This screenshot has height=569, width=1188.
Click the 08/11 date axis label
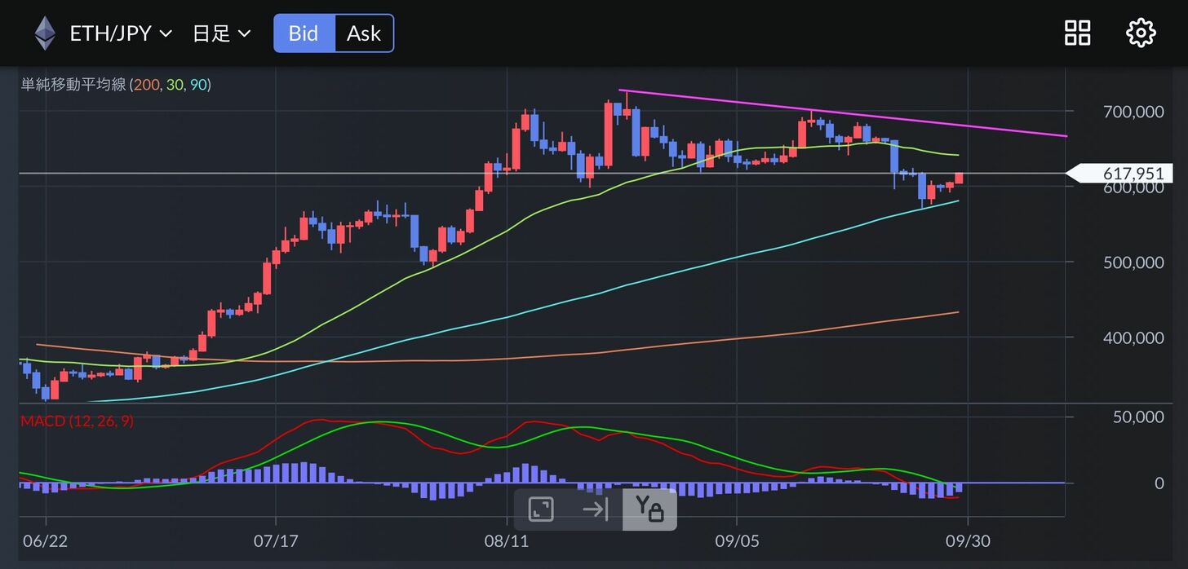pyautogui.click(x=507, y=541)
